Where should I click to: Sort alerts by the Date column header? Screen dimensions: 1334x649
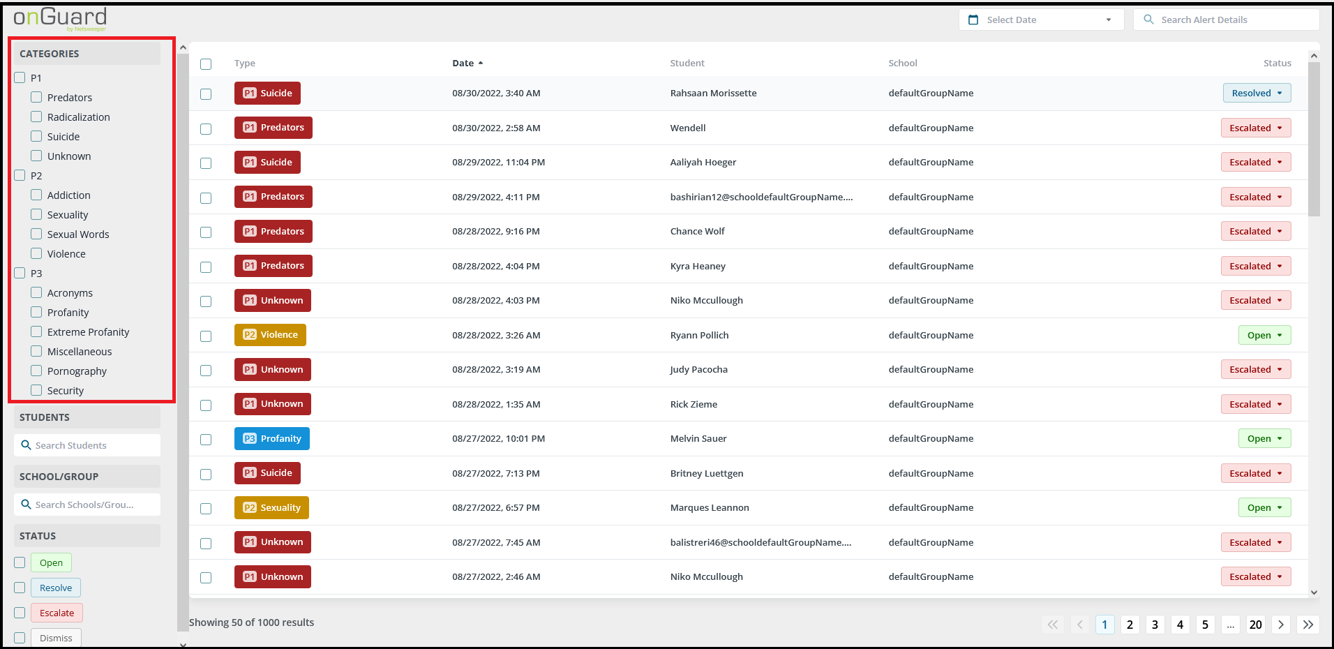tap(463, 63)
